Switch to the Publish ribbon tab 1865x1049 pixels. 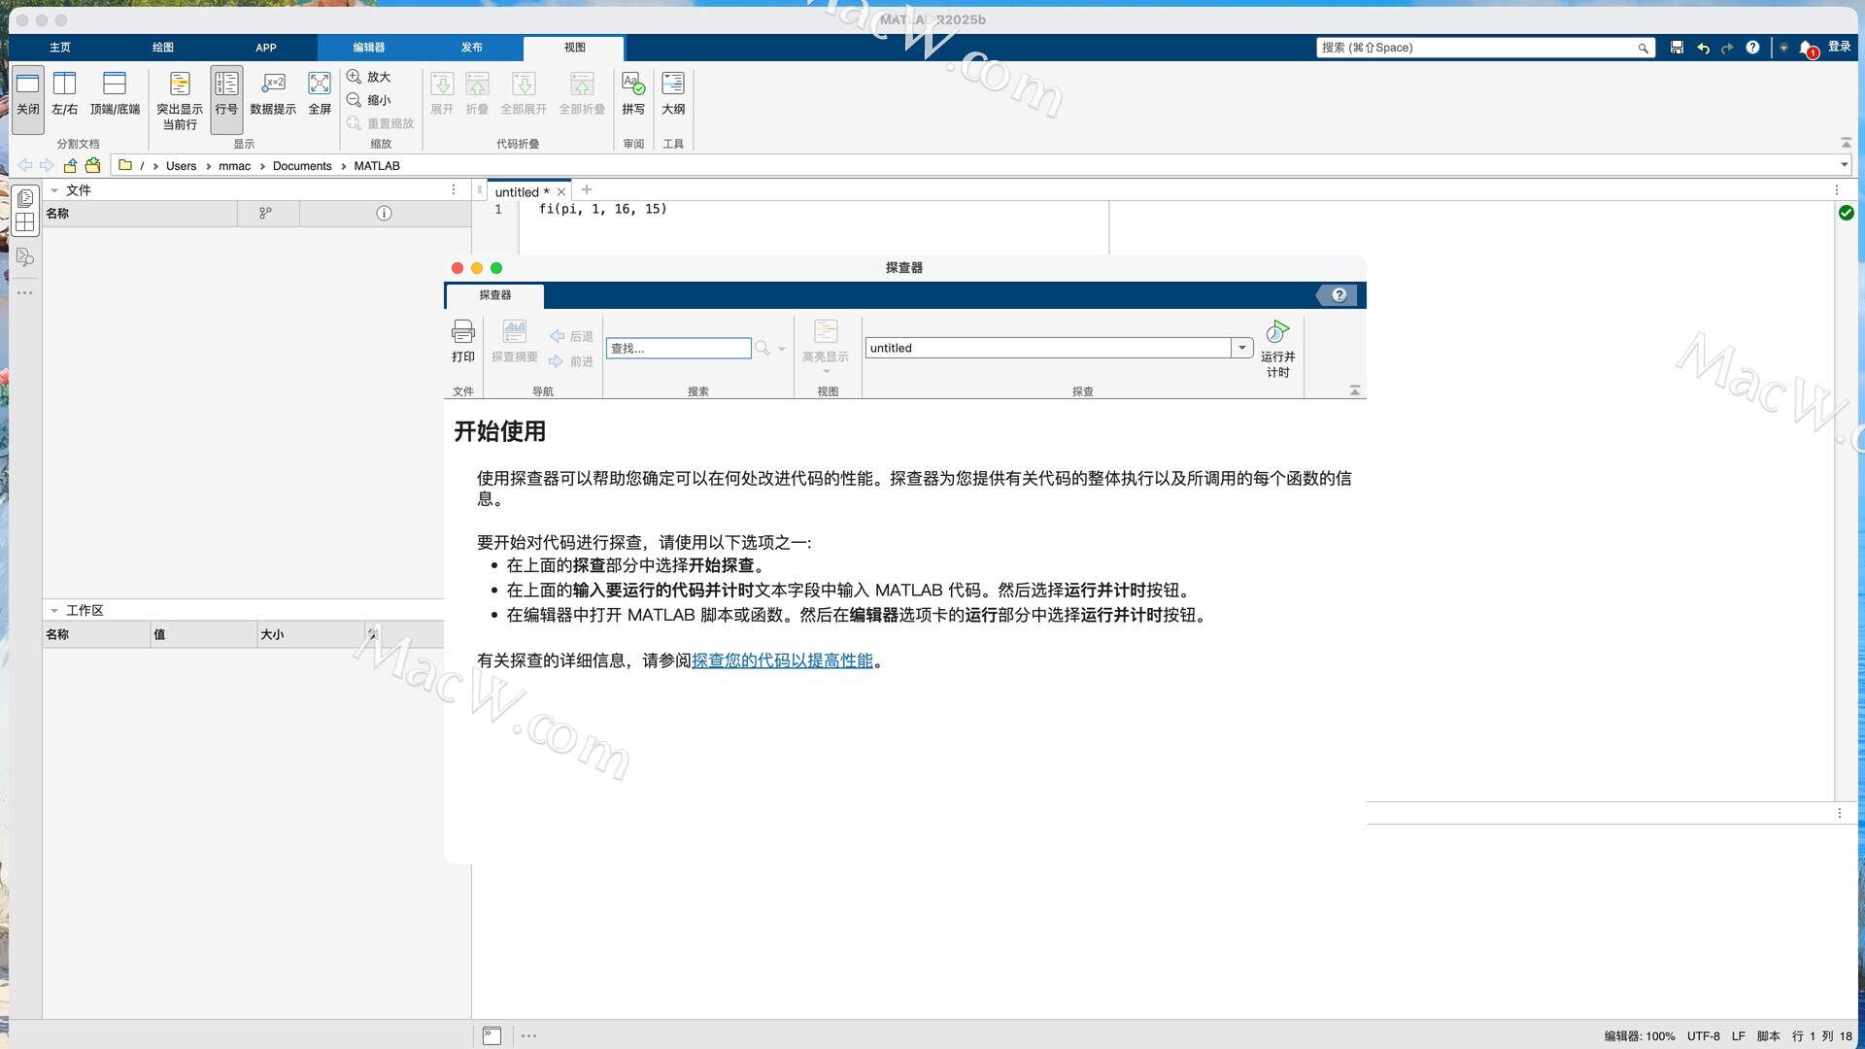tap(472, 47)
